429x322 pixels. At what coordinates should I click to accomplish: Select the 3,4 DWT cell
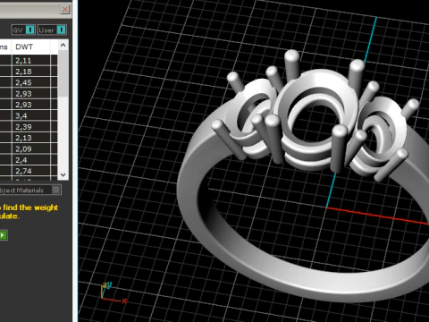30,115
